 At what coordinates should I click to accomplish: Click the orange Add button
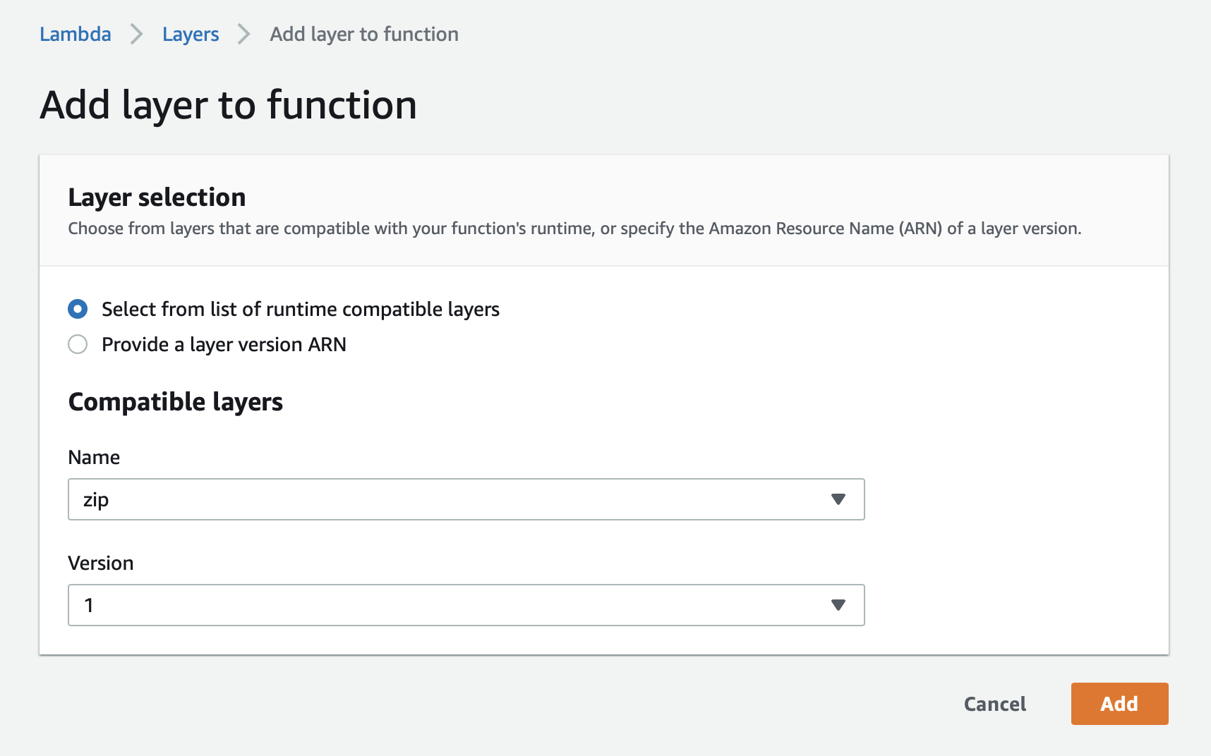pos(1119,704)
